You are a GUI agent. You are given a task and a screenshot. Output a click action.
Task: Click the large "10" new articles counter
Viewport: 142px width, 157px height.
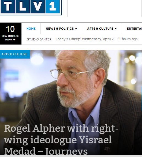click(10, 29)
